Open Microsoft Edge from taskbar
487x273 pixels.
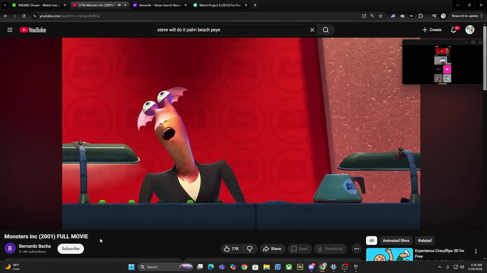211,267
